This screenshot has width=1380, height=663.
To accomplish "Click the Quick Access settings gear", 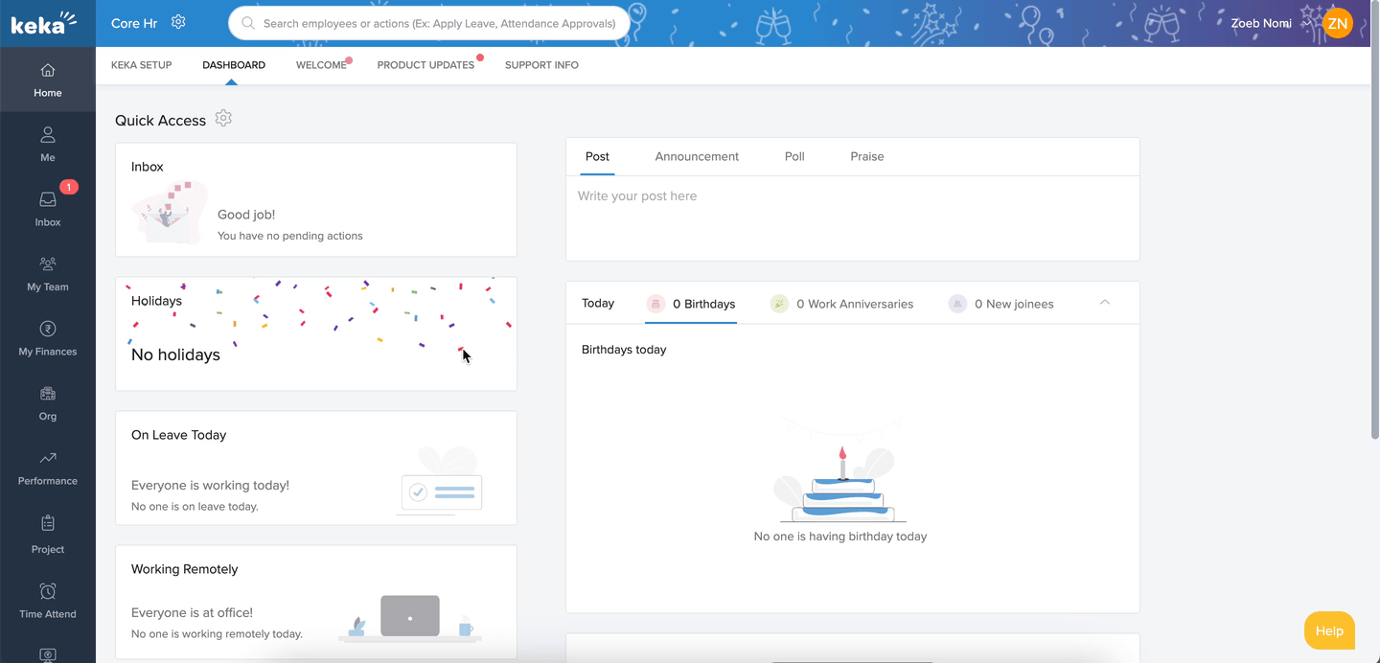I will [223, 119].
